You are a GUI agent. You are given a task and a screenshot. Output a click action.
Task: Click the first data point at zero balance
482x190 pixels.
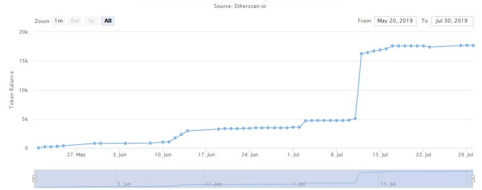pyautogui.click(x=38, y=148)
